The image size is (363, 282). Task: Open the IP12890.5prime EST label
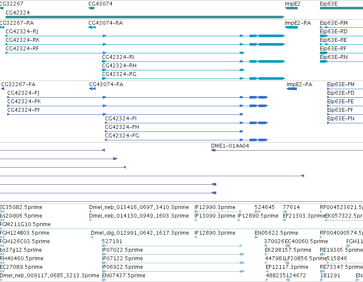tap(258, 216)
